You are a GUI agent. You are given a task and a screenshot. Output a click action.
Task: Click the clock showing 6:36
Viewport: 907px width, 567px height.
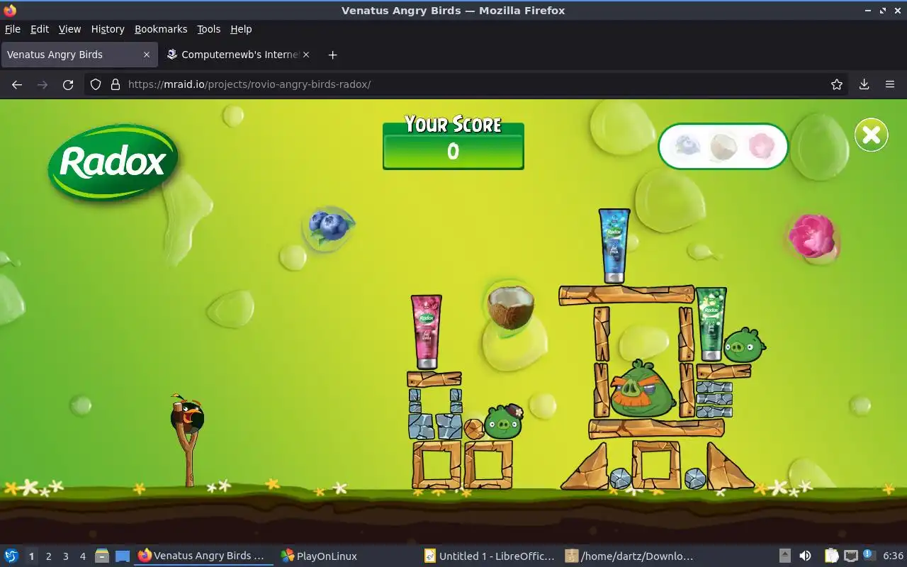point(893,556)
